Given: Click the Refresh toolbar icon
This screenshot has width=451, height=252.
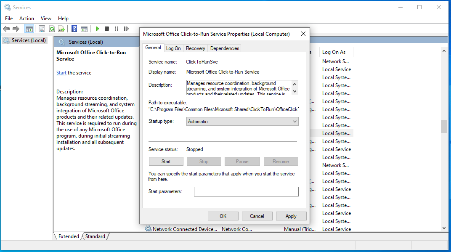Looking at the screenshot, I should (52, 29).
